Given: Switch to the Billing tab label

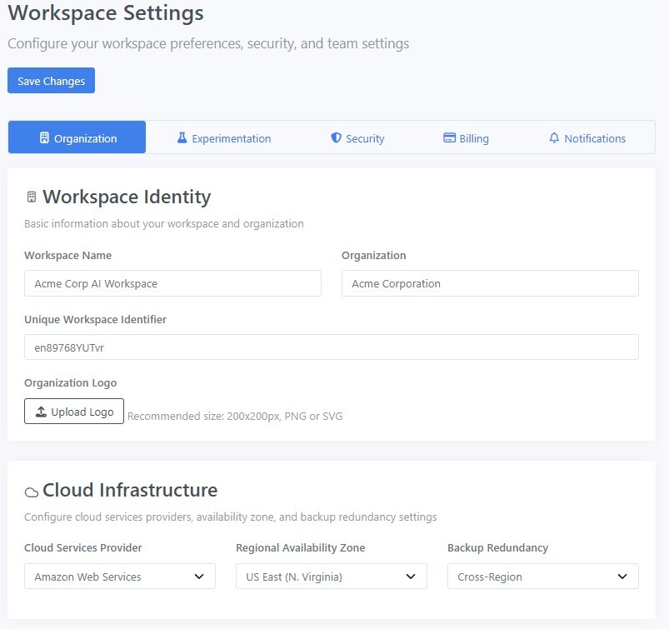Looking at the screenshot, I should tap(474, 139).
